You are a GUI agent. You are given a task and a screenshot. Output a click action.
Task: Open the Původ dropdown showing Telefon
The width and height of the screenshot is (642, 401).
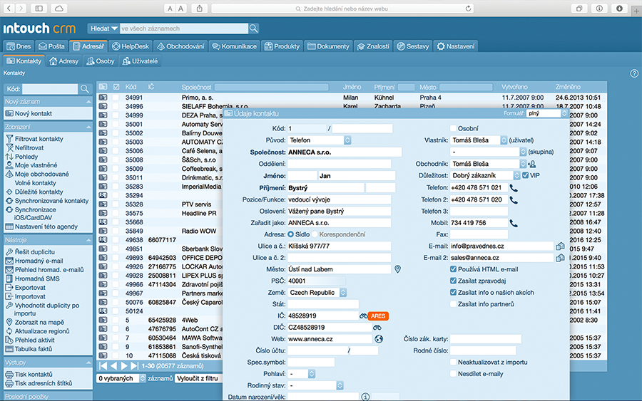(347, 140)
